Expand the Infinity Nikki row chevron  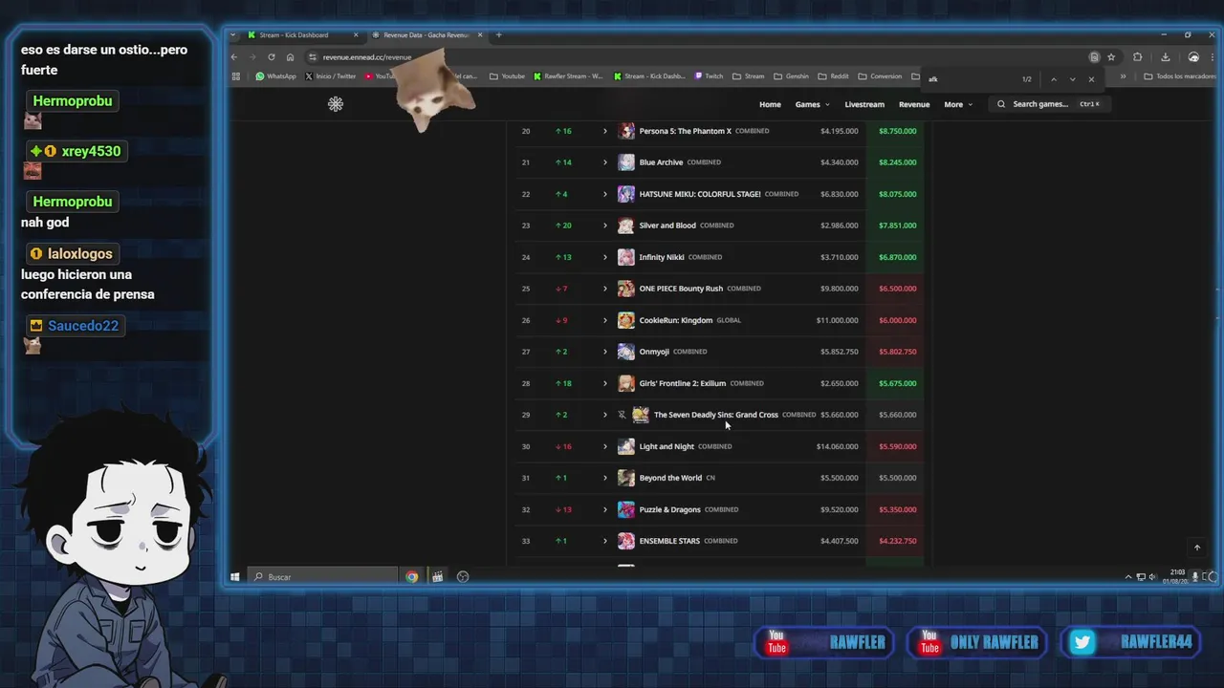(x=604, y=257)
